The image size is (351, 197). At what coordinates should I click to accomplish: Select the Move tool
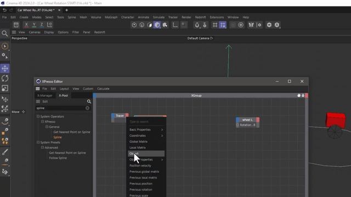pyautogui.click(x=5, y=68)
